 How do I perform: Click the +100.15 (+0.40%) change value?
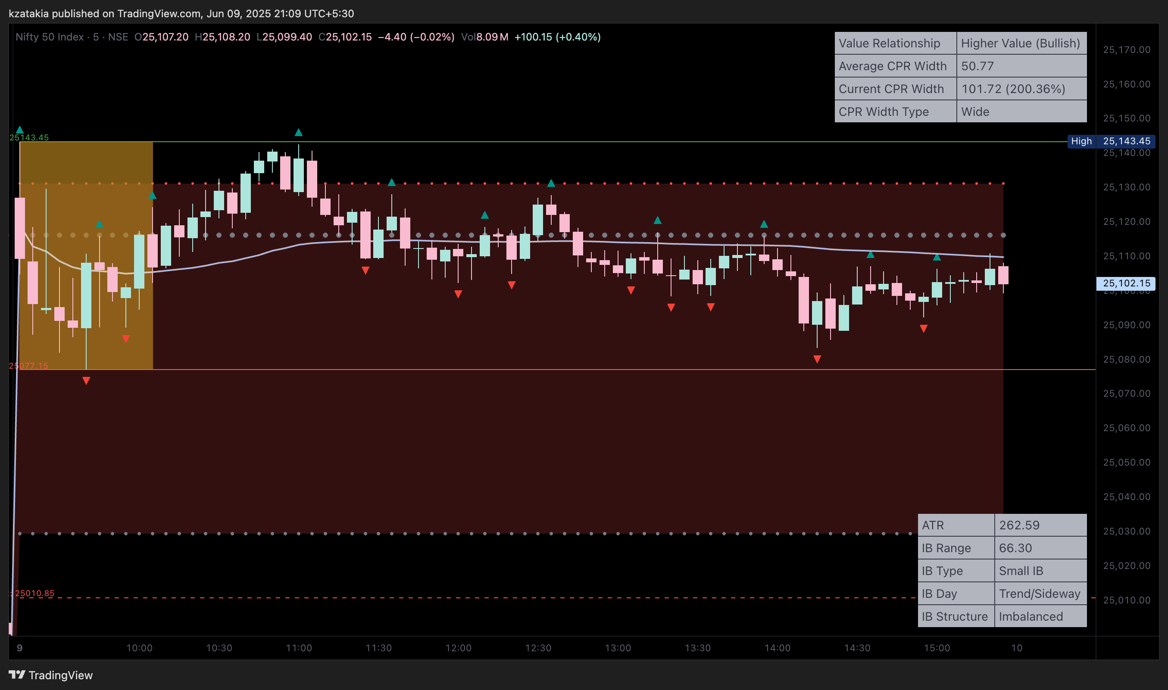557,37
